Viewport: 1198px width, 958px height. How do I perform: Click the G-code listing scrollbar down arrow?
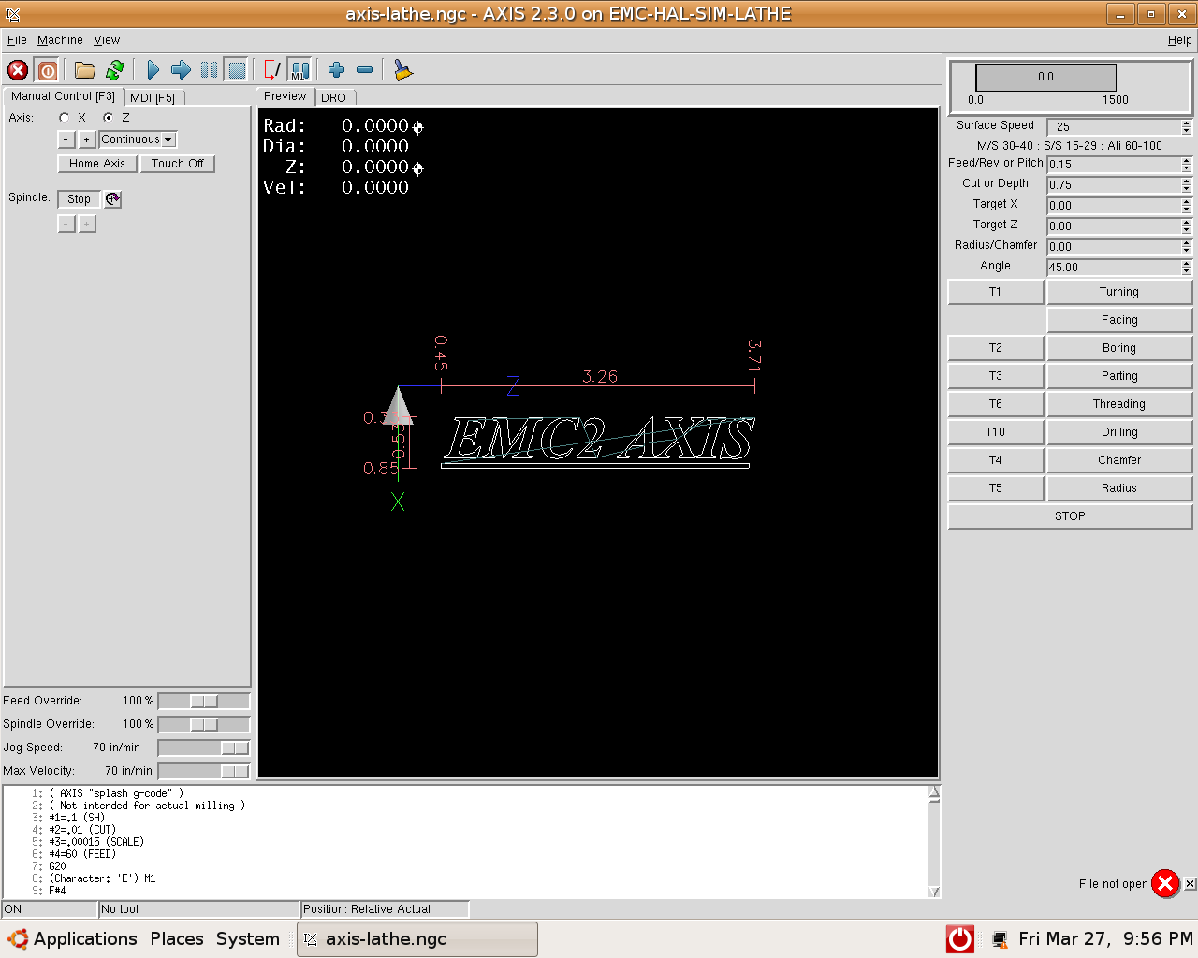(x=934, y=891)
